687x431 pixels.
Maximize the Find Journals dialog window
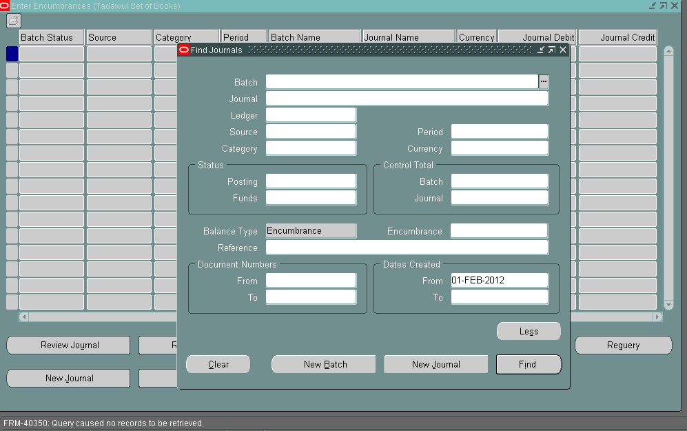tap(552, 50)
